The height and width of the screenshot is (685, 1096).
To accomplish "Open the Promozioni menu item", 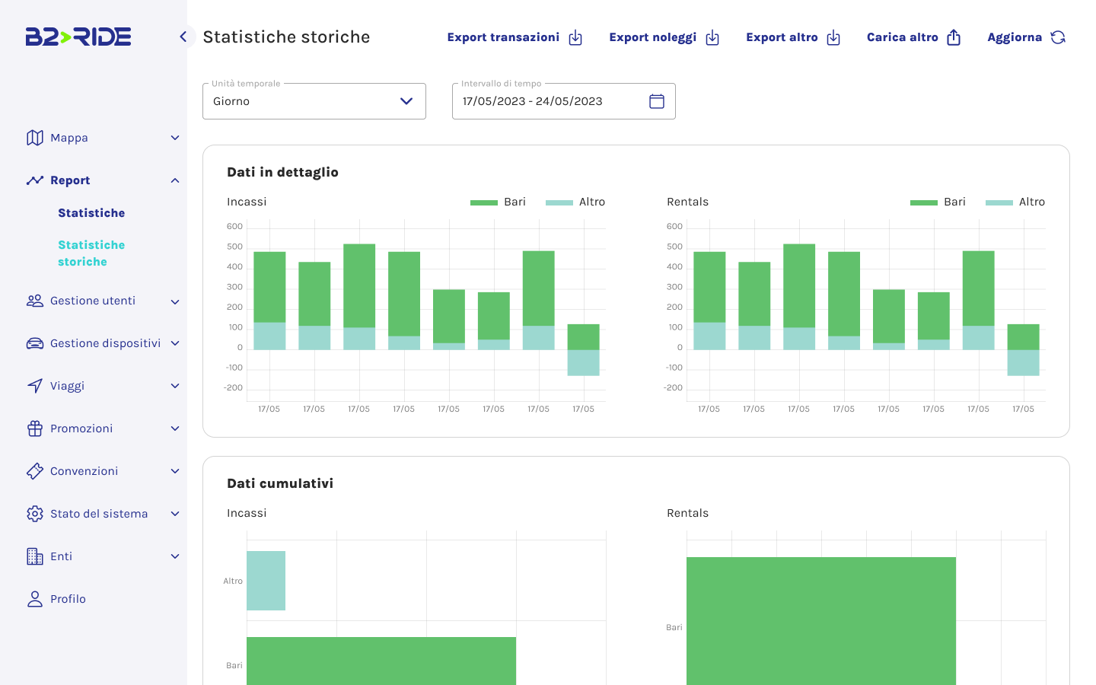I will pyautogui.click(x=81, y=429).
